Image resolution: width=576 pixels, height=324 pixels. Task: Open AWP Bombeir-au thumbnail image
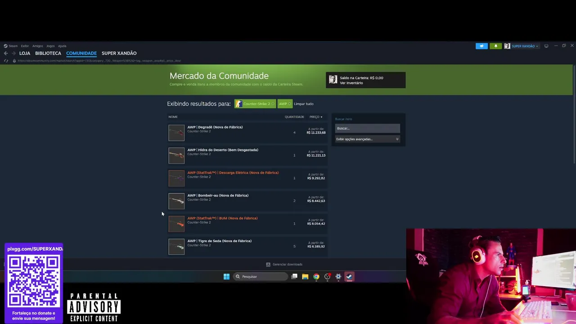pyautogui.click(x=176, y=201)
